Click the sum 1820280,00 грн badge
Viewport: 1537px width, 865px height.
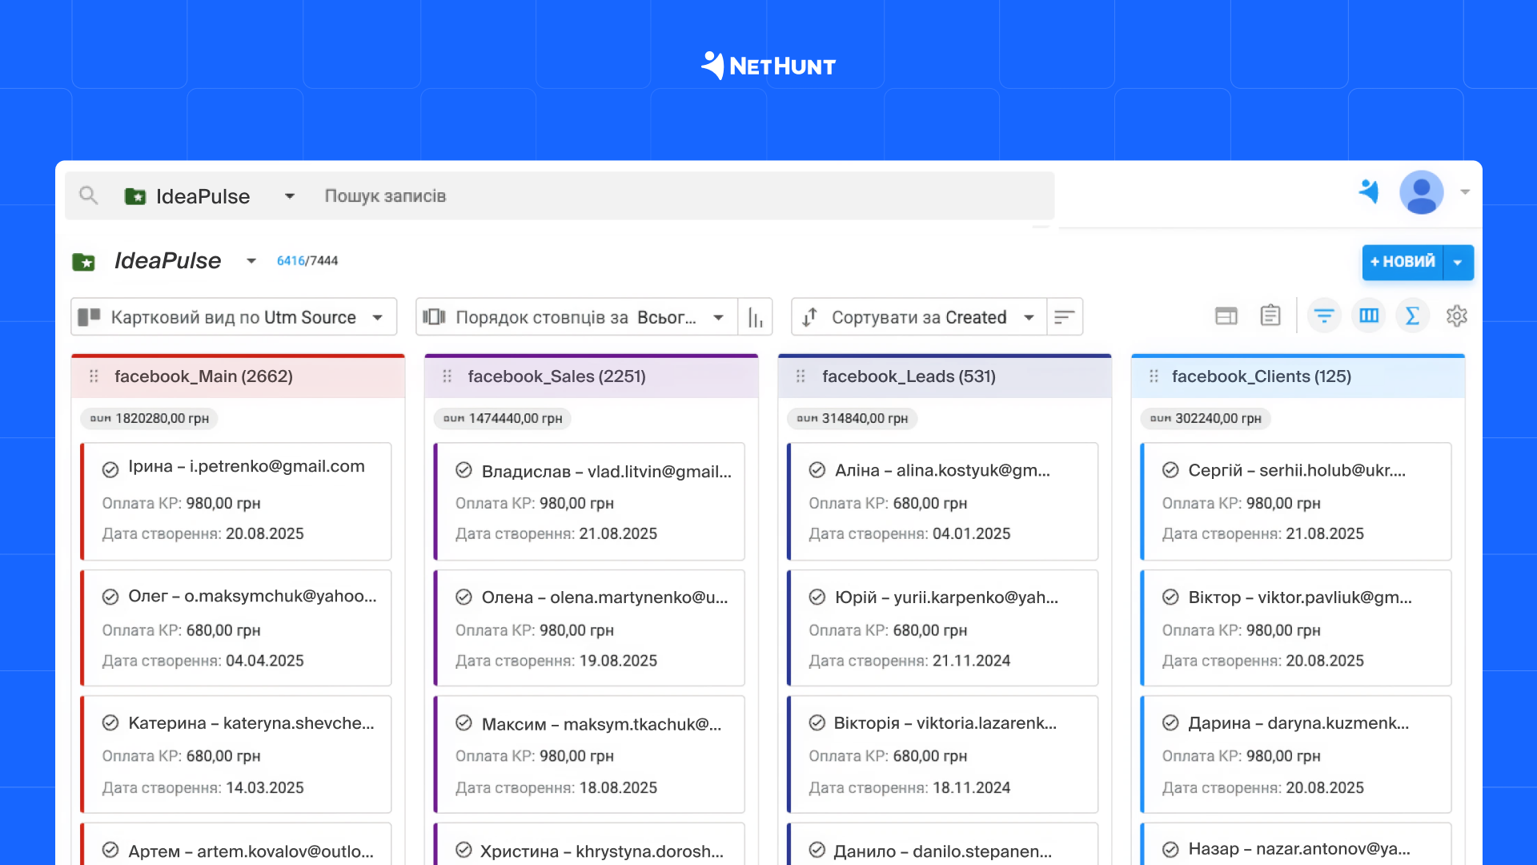point(150,418)
